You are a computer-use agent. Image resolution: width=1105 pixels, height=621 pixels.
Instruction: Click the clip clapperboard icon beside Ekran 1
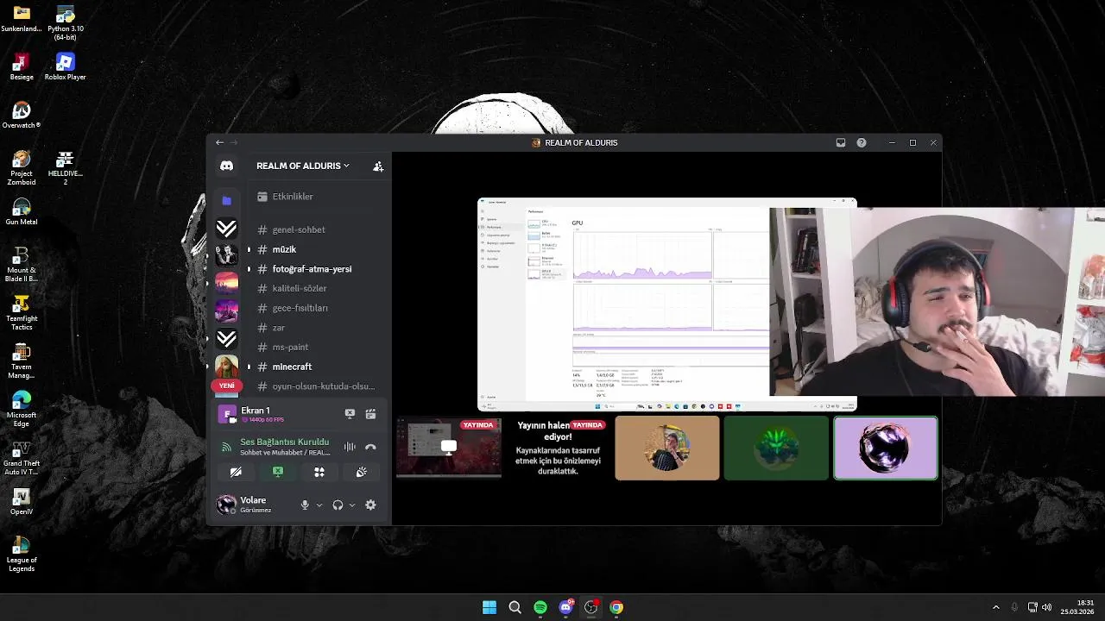370,414
